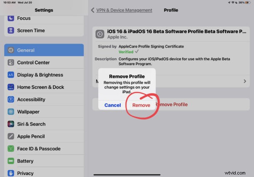Tap the Siri & Search icon

(x=11, y=124)
